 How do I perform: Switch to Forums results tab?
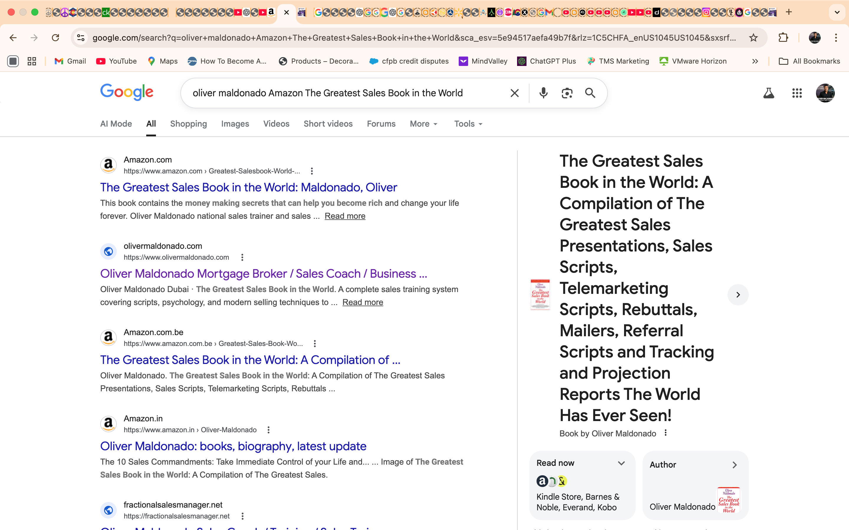point(381,124)
